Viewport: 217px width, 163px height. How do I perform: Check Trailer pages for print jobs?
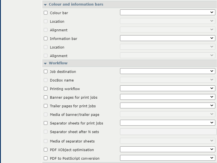(46, 106)
